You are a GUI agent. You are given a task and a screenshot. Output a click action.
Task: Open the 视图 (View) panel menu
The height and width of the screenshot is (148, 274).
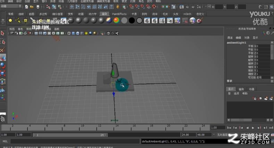12,29
